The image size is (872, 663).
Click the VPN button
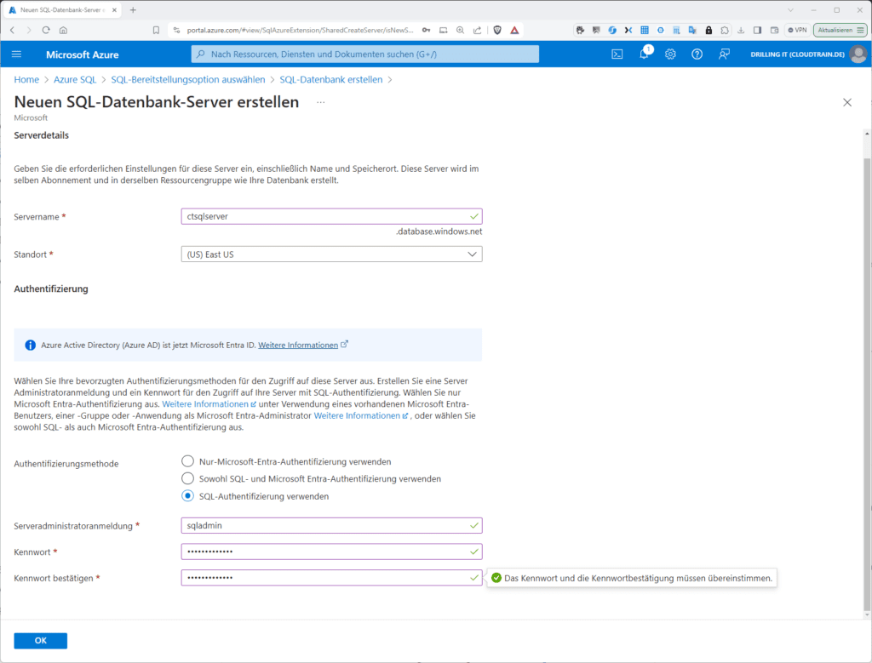(x=797, y=30)
